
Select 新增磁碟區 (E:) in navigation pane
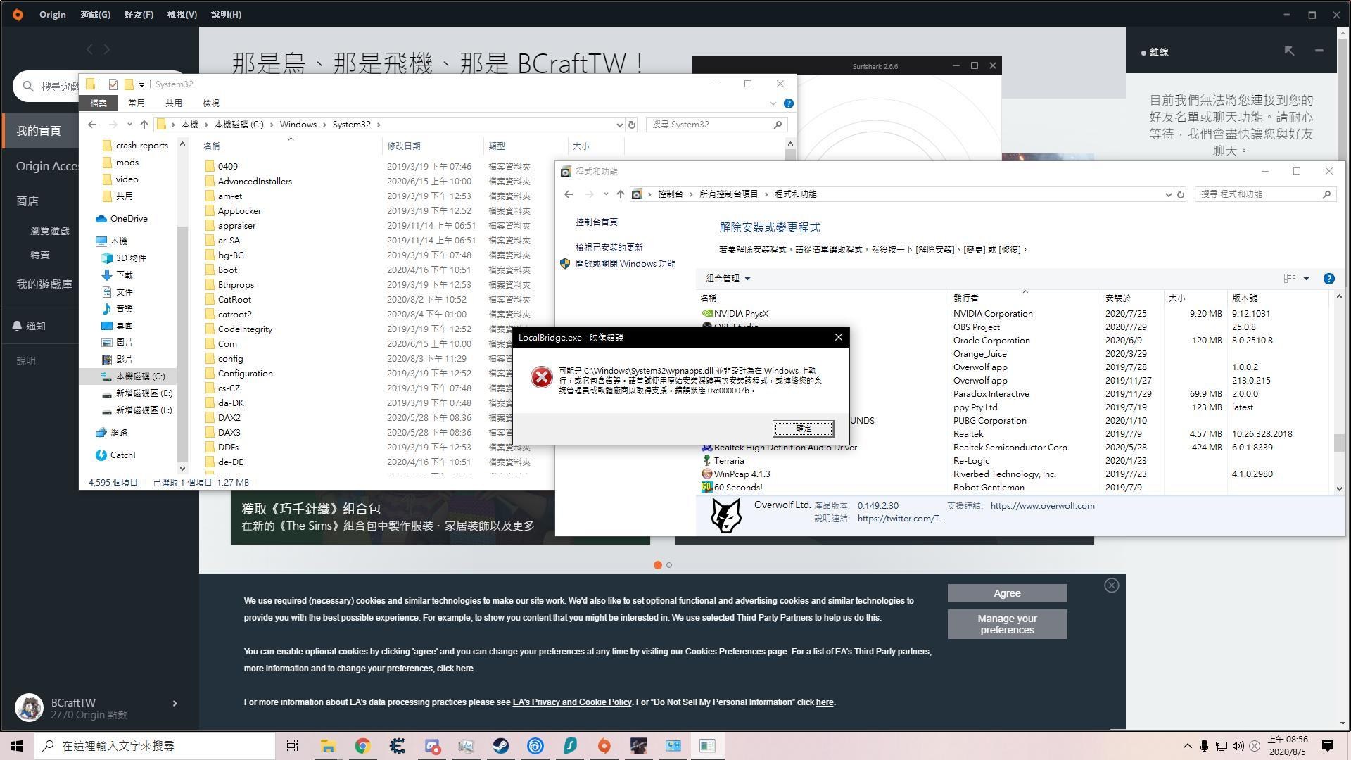[138, 393]
